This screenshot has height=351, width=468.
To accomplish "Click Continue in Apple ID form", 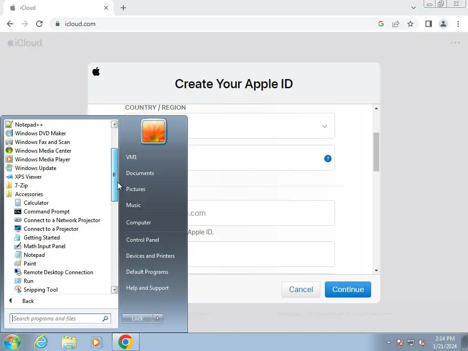I will [x=348, y=289].
